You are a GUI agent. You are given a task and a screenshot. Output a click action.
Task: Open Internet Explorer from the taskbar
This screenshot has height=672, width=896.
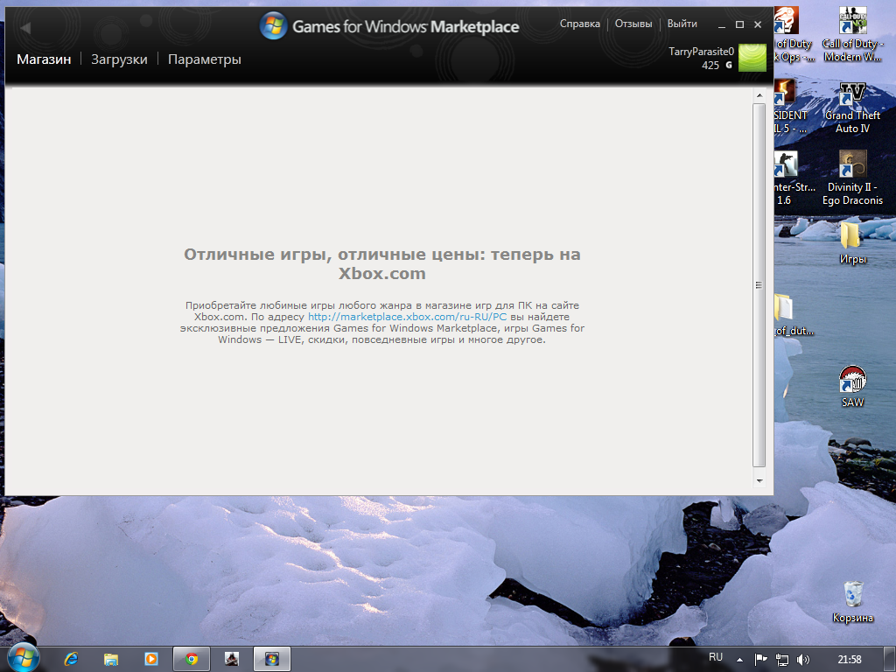(x=71, y=659)
